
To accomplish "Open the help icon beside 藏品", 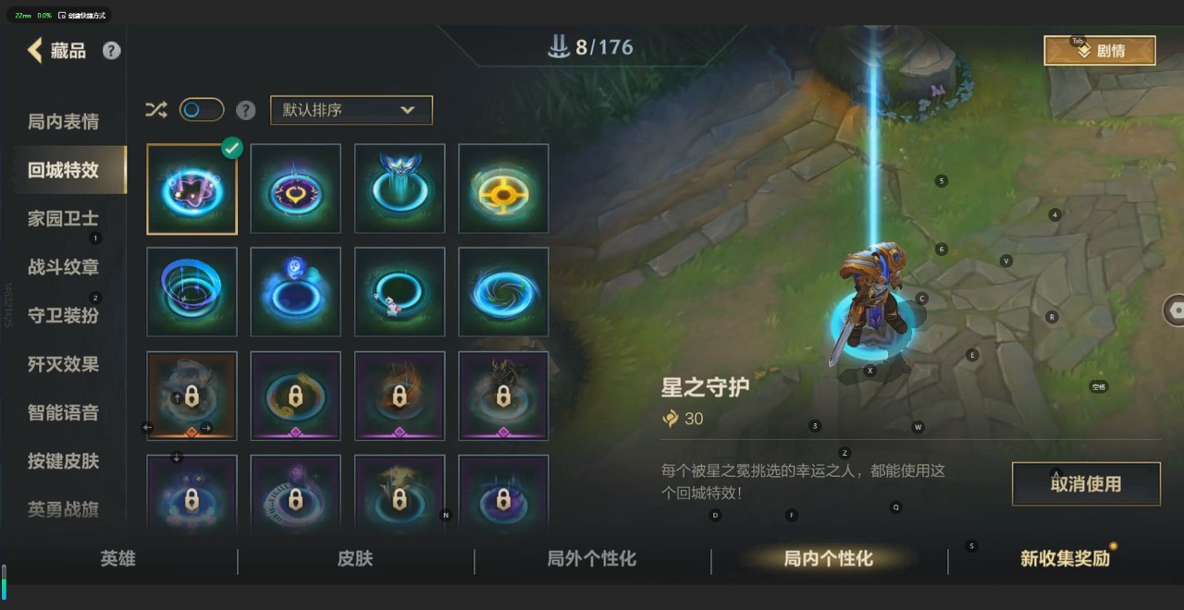I will click(x=112, y=51).
